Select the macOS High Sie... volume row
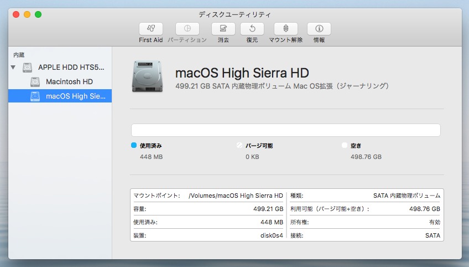The image size is (469, 267). point(60,96)
